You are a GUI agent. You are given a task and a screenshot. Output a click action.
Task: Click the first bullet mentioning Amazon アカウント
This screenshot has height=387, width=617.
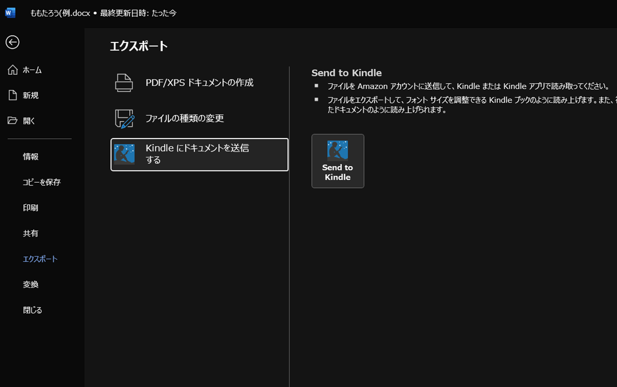click(x=468, y=86)
